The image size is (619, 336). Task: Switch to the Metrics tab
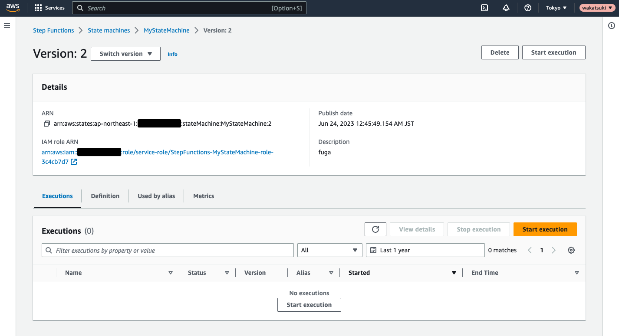pyautogui.click(x=204, y=196)
